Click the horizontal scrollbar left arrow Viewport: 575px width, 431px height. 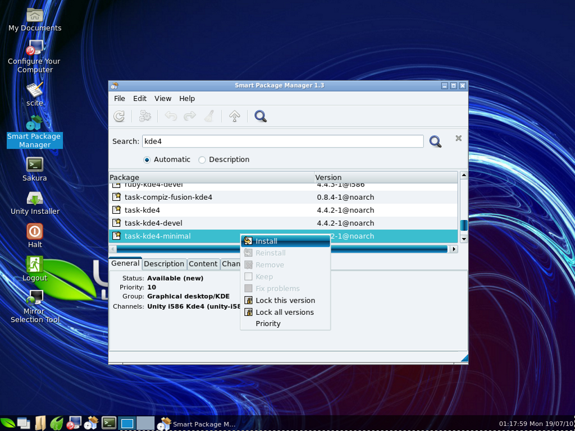pyautogui.click(x=113, y=249)
